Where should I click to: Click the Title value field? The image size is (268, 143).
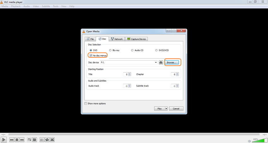125,74
